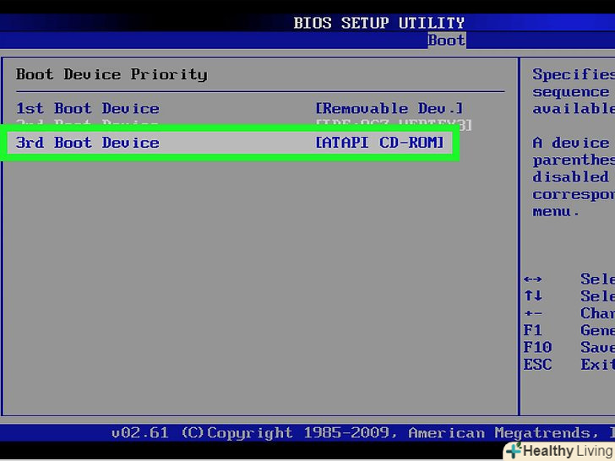
Task: Open the partially hidden 2nd boot device value
Action: point(394,125)
